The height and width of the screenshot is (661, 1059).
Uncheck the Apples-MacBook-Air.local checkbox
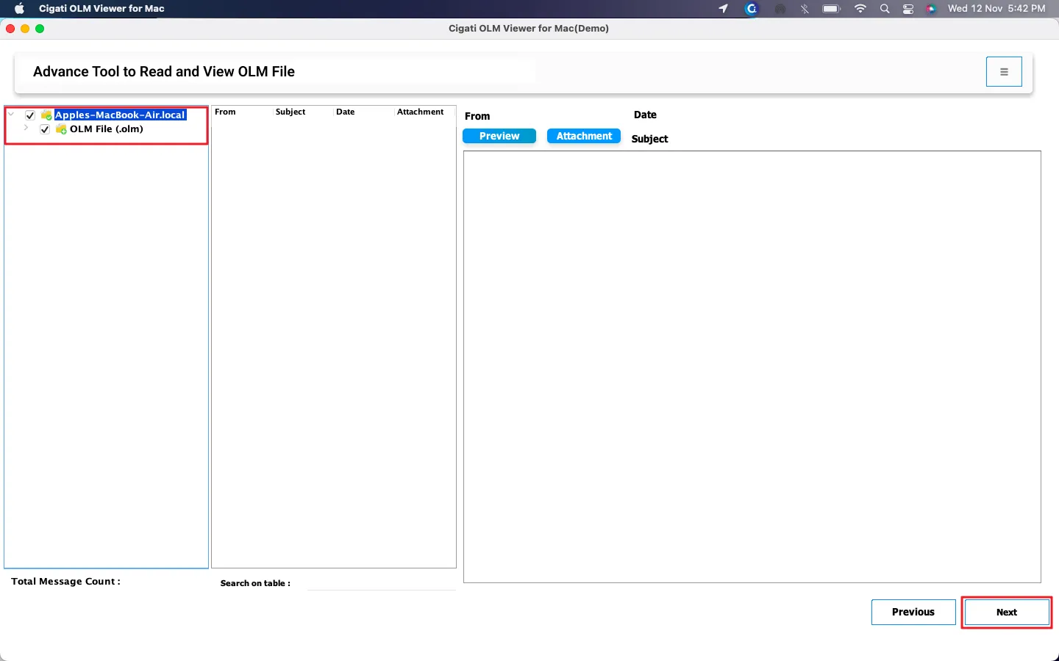[x=30, y=115]
